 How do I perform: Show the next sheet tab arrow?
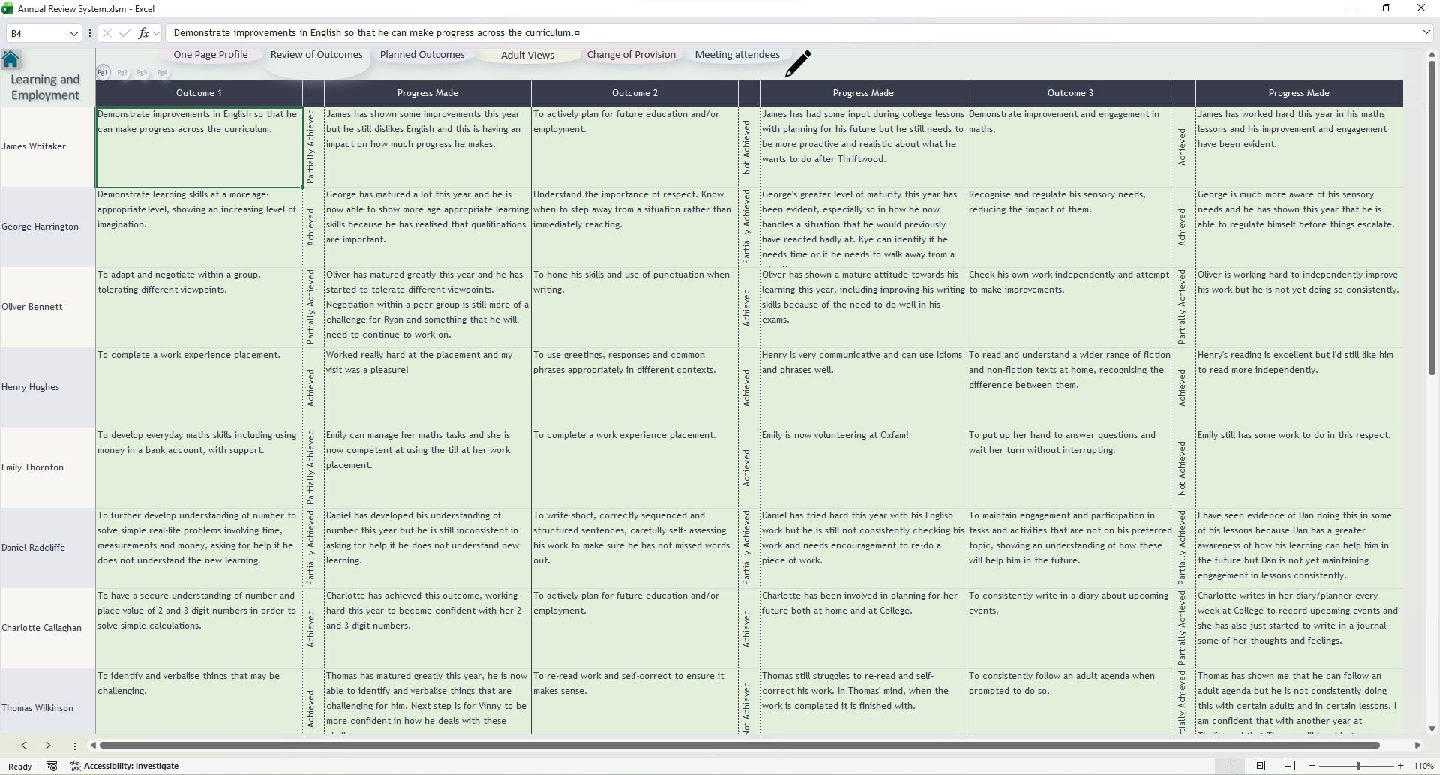tap(48, 746)
